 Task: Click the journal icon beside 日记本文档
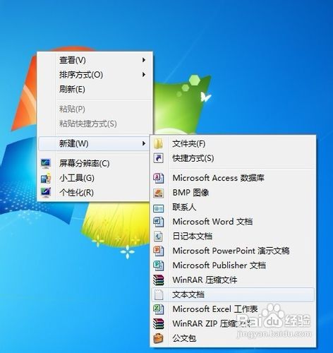(159, 237)
